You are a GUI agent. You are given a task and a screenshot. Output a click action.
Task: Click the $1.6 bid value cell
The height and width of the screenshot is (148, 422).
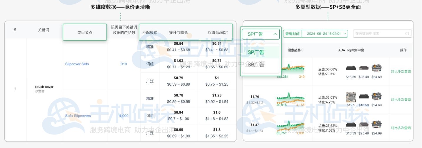217,112
